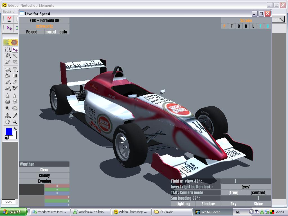Click the Screen header button
Image resolution: width=288 pixels, height=216 pixels.
(246, 20)
